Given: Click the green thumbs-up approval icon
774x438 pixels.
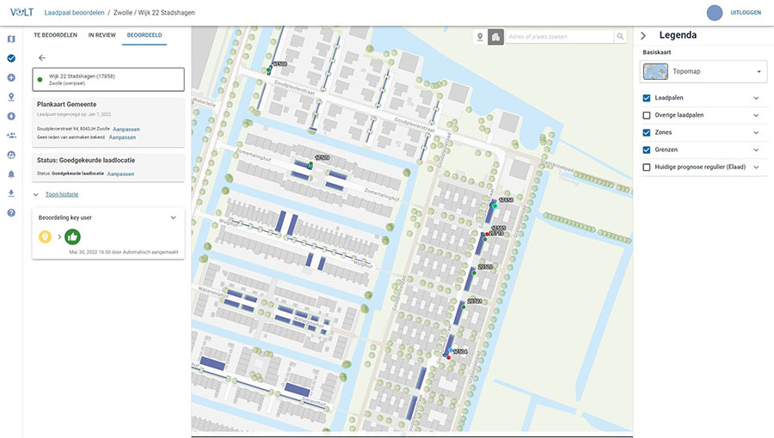Looking at the screenshot, I should tap(72, 236).
